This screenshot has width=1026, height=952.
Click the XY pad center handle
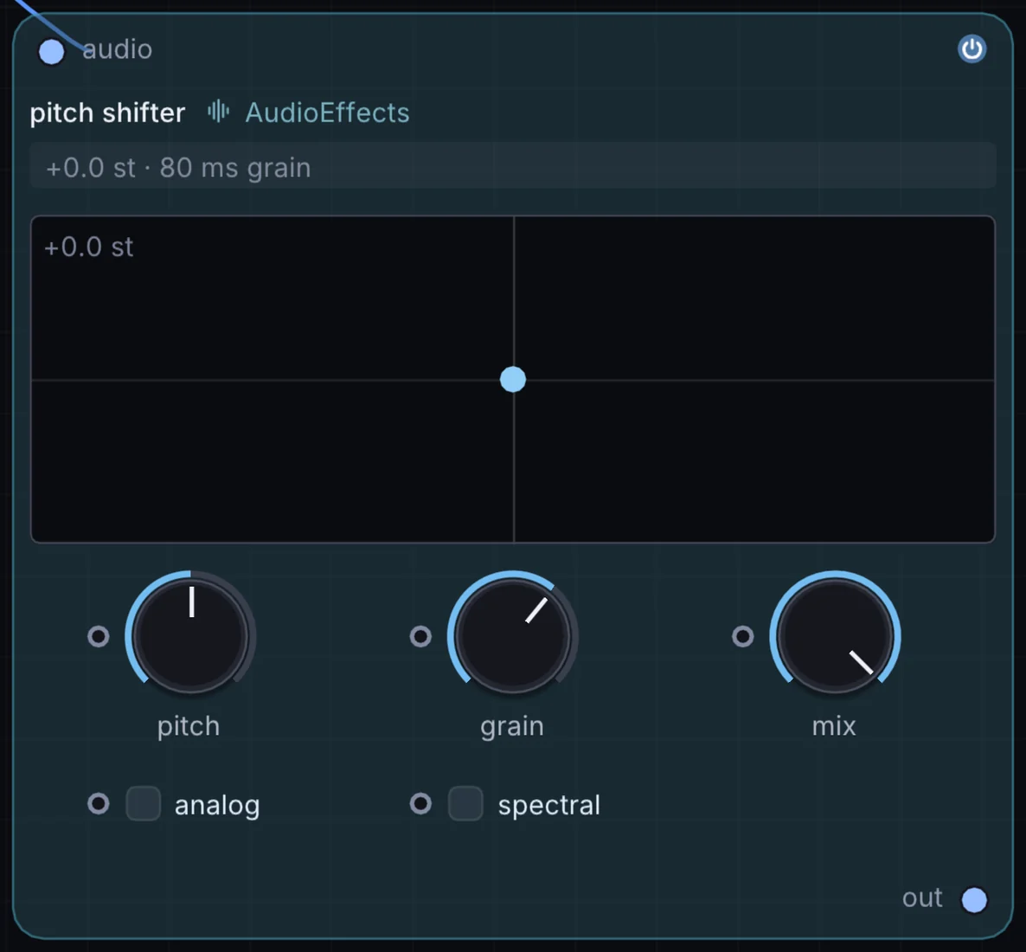pyautogui.click(x=513, y=380)
